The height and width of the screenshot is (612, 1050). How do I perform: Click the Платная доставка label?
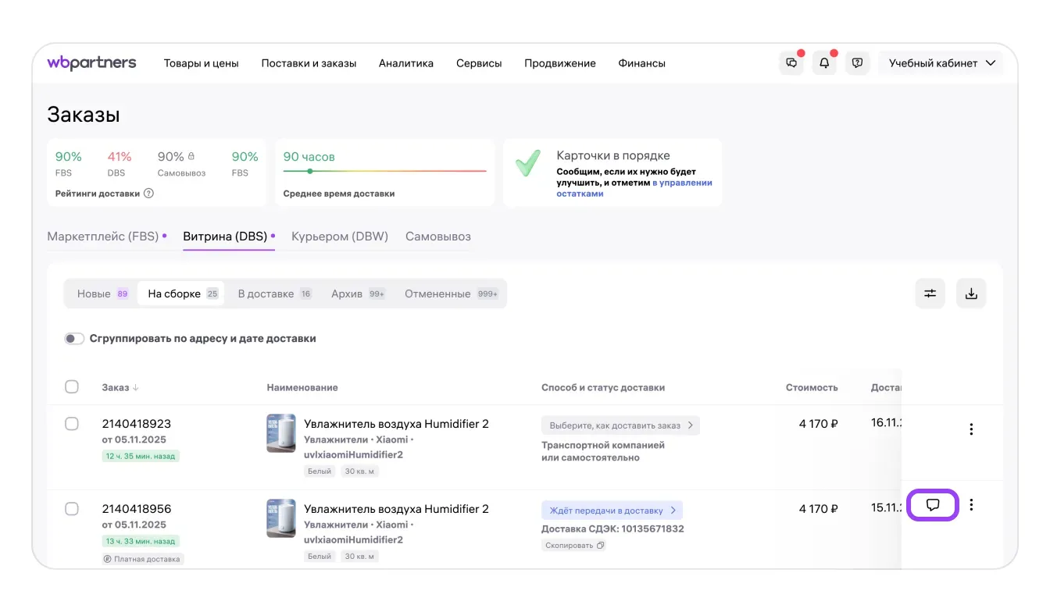tap(143, 559)
